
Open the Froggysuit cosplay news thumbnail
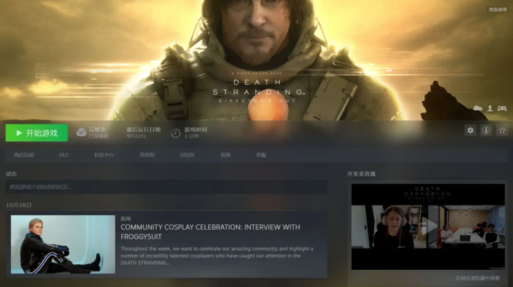click(x=63, y=244)
